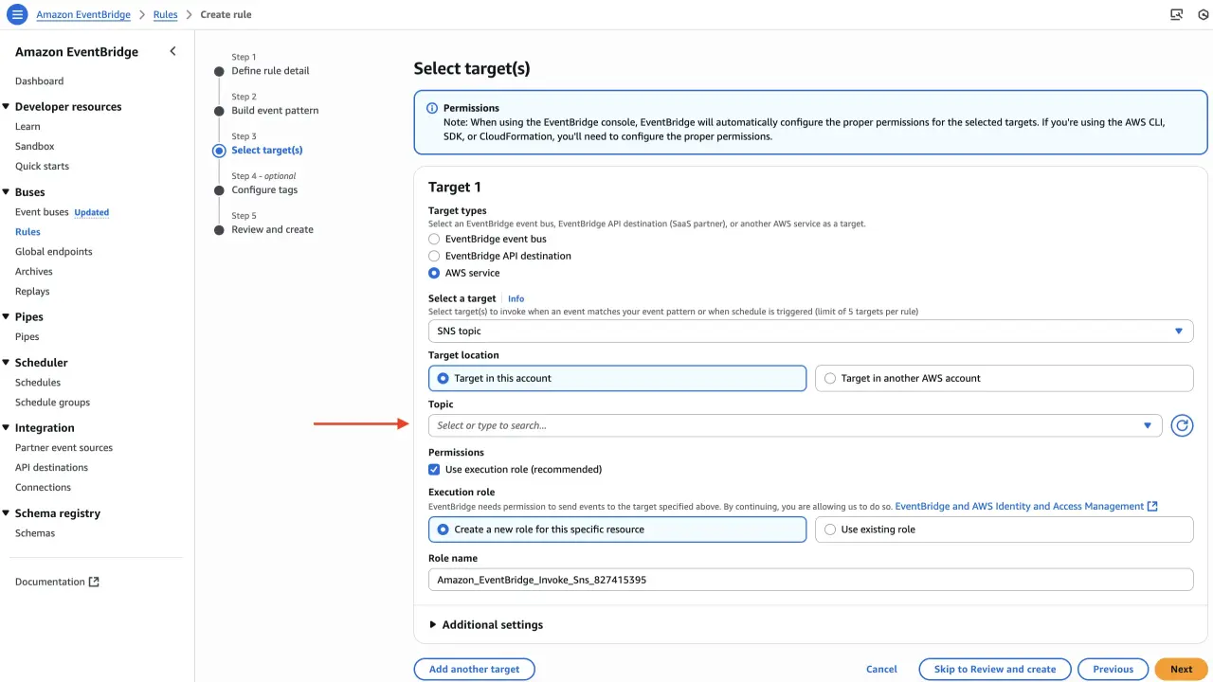The image size is (1213, 682).
Task: Click Add another target button
Action: (474, 669)
